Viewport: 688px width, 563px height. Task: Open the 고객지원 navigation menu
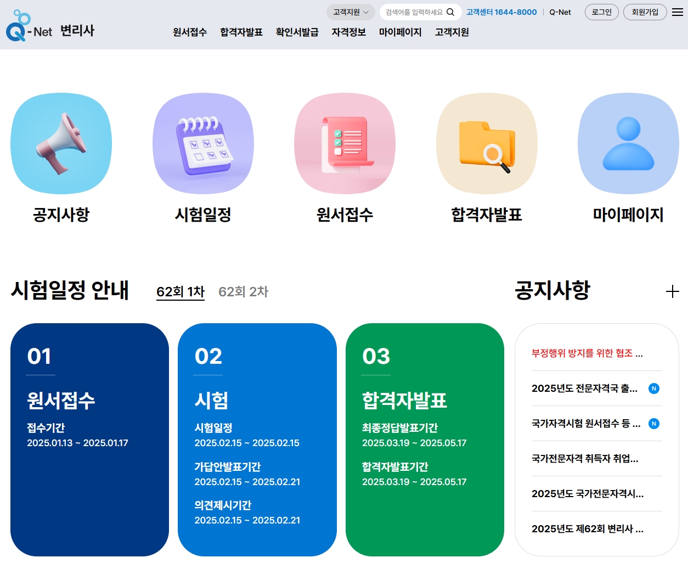(451, 32)
